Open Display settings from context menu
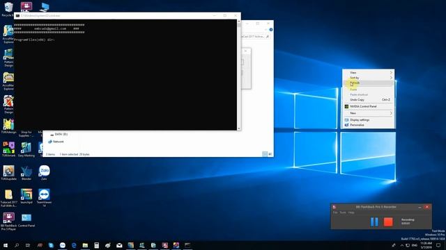Image resolution: width=446 pixels, height=250 pixels. point(368,120)
